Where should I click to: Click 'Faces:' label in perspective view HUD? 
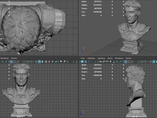point(84,9)
